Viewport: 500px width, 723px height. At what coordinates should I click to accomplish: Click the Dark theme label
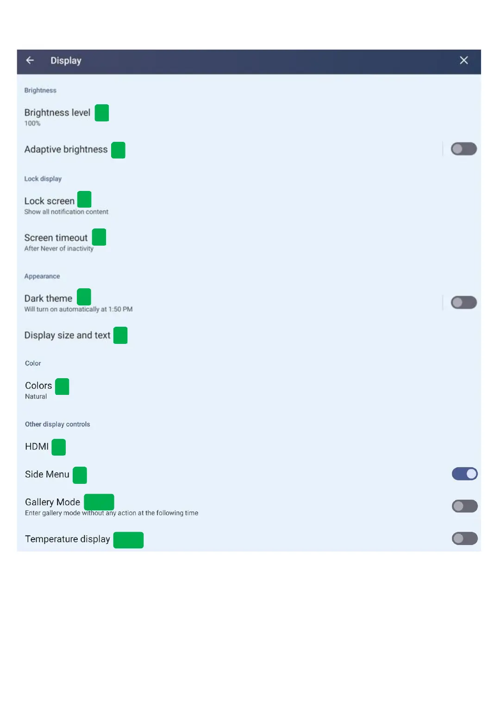click(x=48, y=298)
